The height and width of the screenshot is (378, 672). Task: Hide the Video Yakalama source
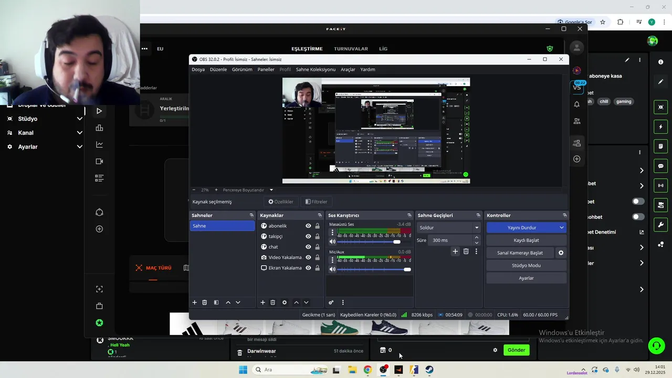click(x=308, y=257)
